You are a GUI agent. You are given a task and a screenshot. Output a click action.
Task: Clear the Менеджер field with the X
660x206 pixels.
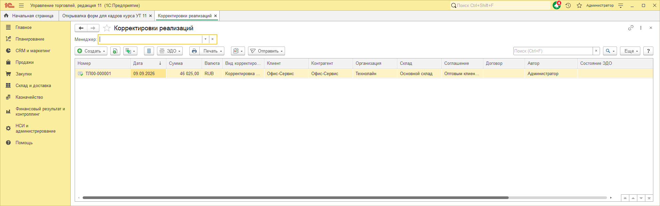(x=213, y=39)
